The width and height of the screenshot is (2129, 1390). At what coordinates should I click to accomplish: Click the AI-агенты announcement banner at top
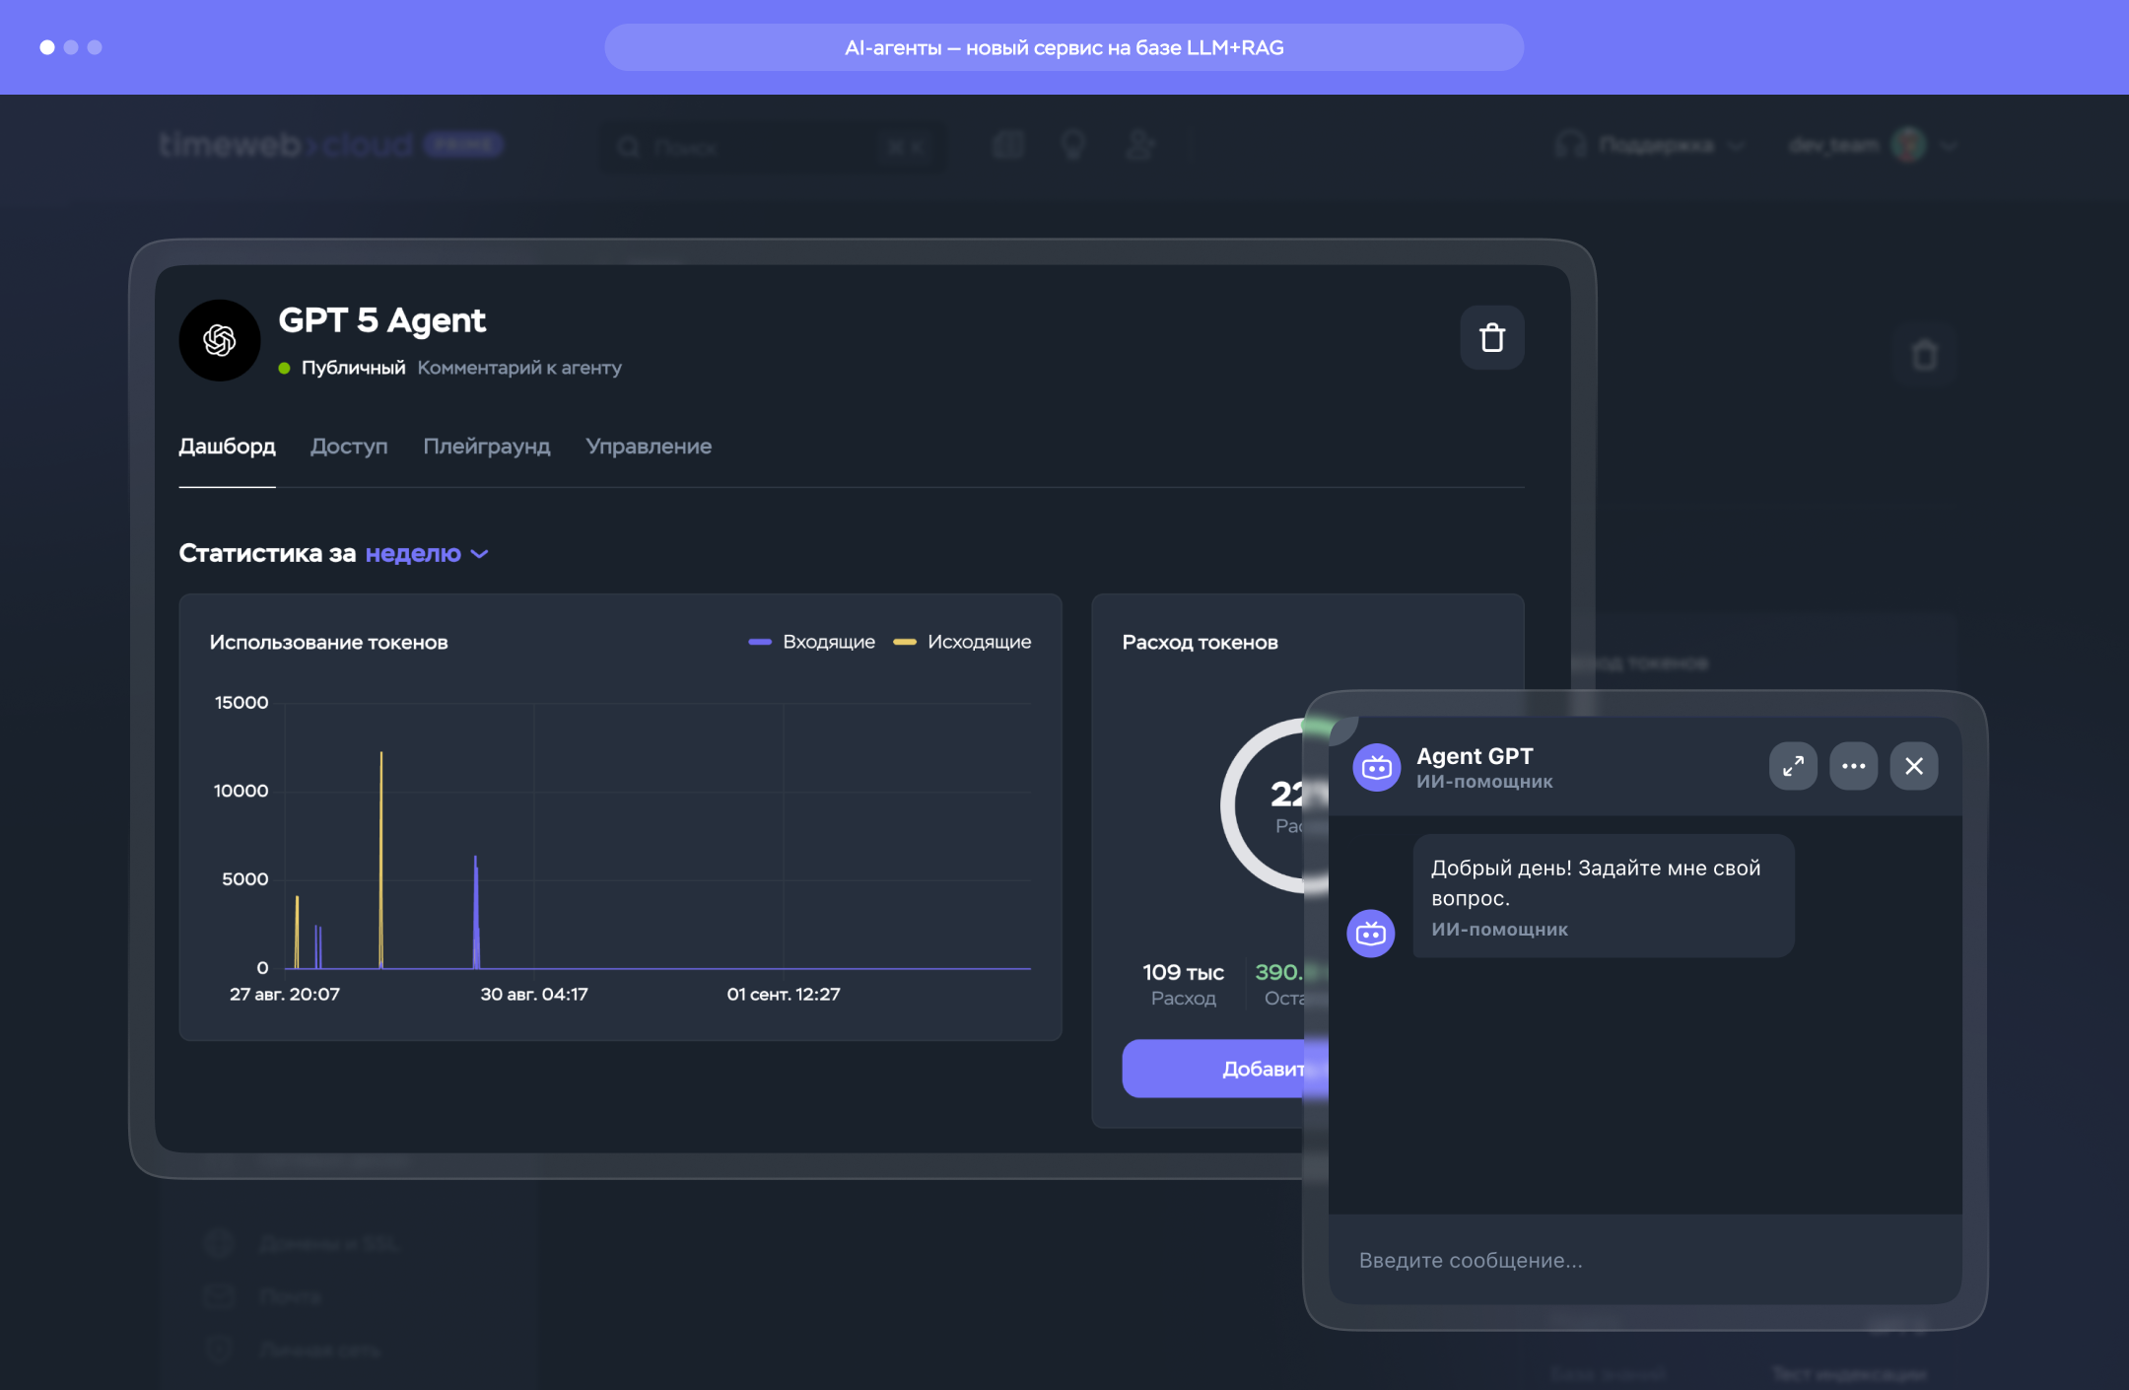[1064, 47]
